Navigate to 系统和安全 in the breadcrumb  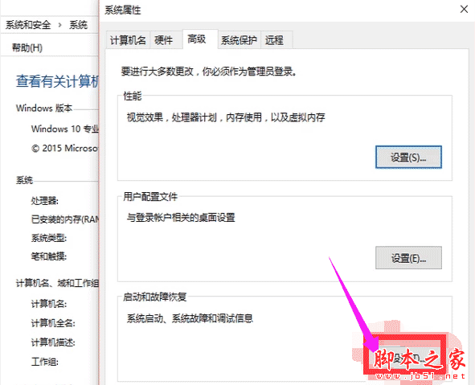[x=28, y=25]
